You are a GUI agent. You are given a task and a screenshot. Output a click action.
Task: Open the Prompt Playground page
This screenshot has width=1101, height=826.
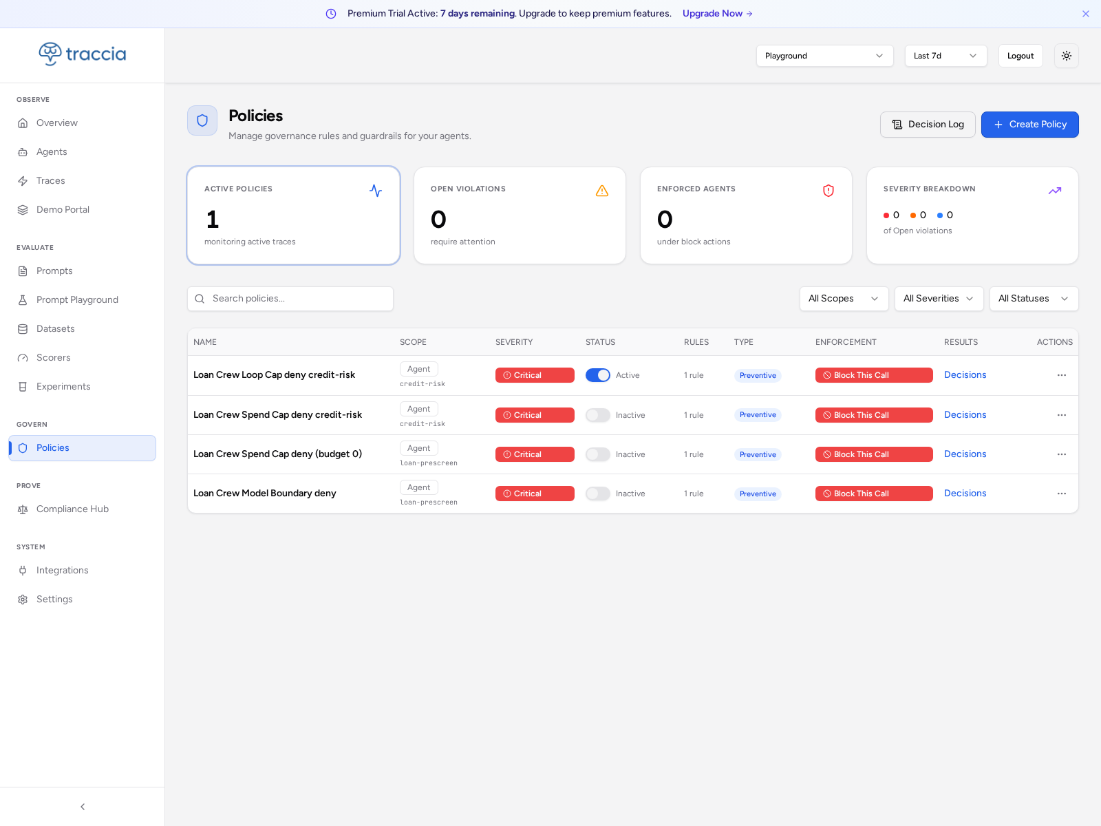(83, 299)
